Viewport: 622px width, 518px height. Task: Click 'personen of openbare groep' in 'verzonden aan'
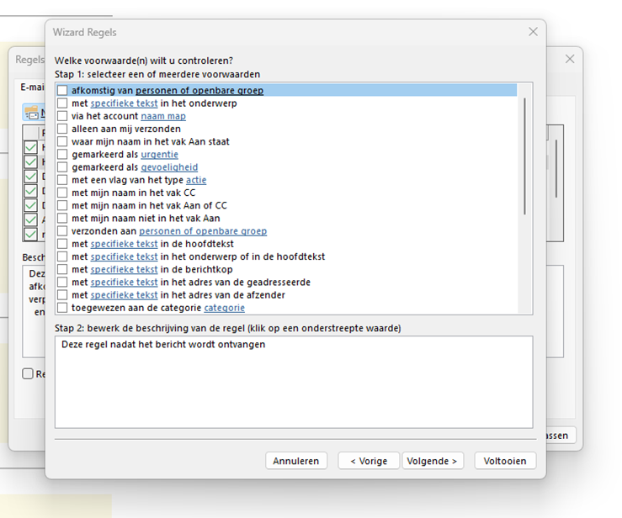203,231
